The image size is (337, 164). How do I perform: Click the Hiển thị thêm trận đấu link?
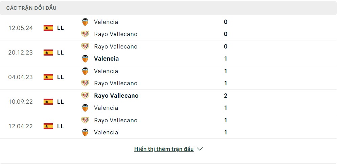[164, 149]
